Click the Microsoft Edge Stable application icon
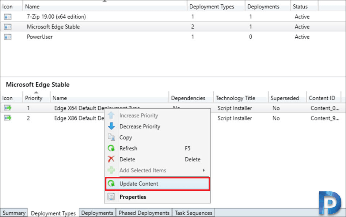The height and width of the screenshot is (217, 346). pyautogui.click(x=8, y=27)
